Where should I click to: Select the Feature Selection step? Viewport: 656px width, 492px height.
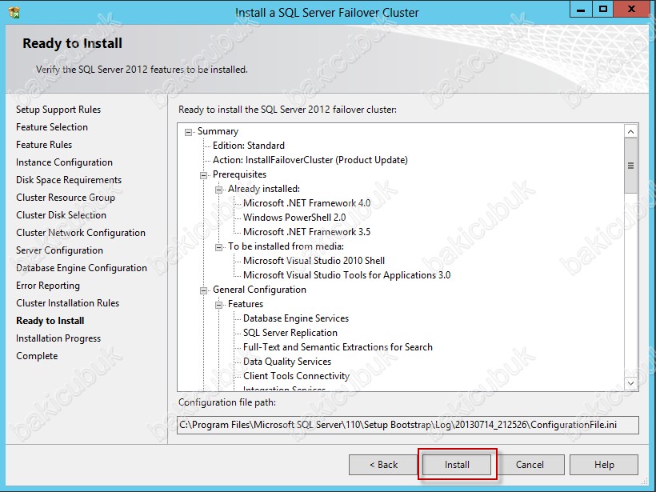52,127
